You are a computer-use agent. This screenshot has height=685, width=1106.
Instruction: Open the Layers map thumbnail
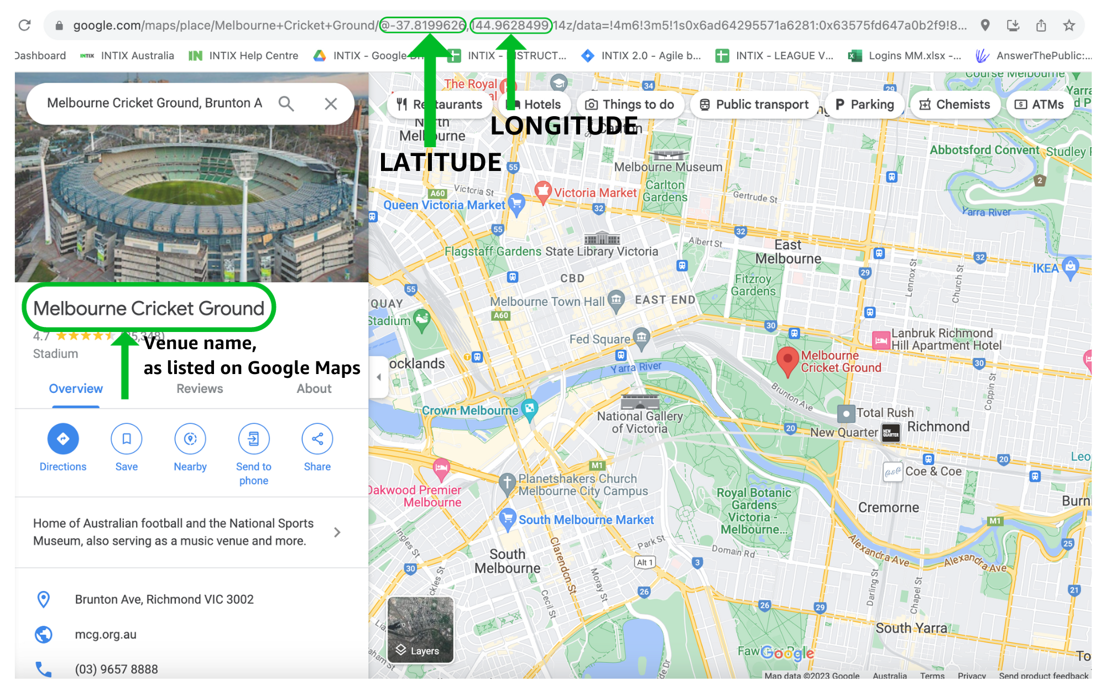click(x=421, y=630)
